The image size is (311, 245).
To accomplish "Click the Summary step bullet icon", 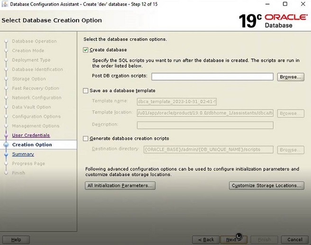I will pos(6,154).
